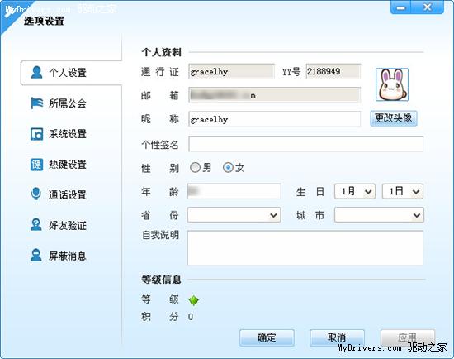Open the 屏蔽消息 masked user icon
The width and height of the screenshot is (454, 359).
click(x=35, y=255)
